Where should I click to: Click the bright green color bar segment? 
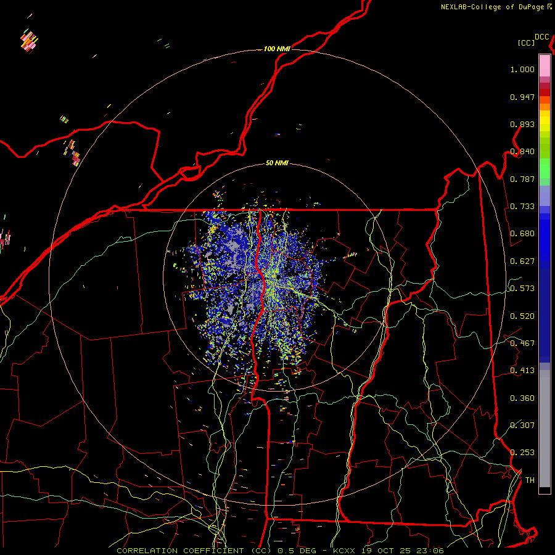[x=545, y=168]
